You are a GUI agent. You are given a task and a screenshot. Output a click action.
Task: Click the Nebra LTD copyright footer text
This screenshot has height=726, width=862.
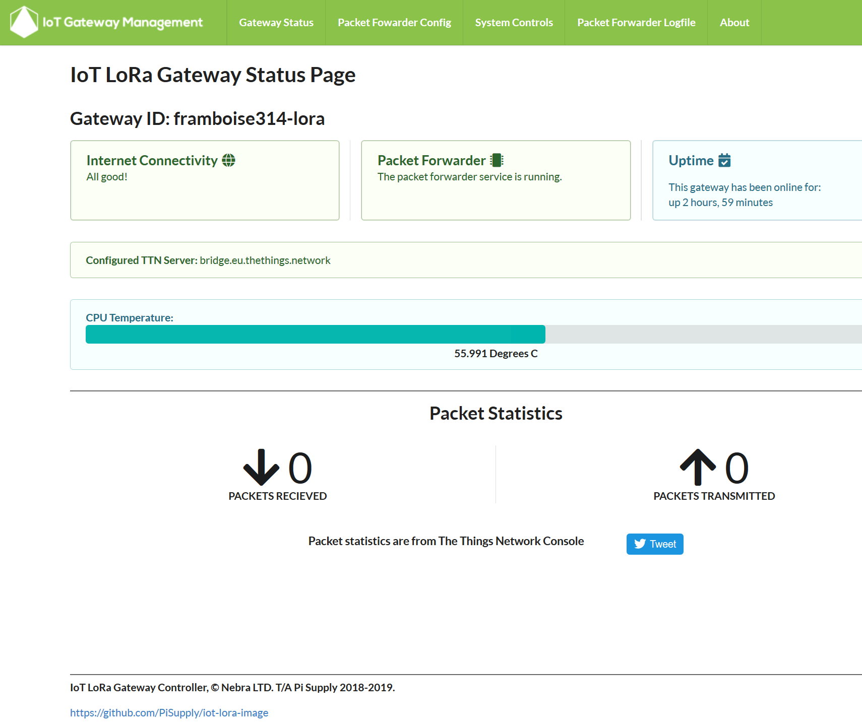[x=232, y=688]
